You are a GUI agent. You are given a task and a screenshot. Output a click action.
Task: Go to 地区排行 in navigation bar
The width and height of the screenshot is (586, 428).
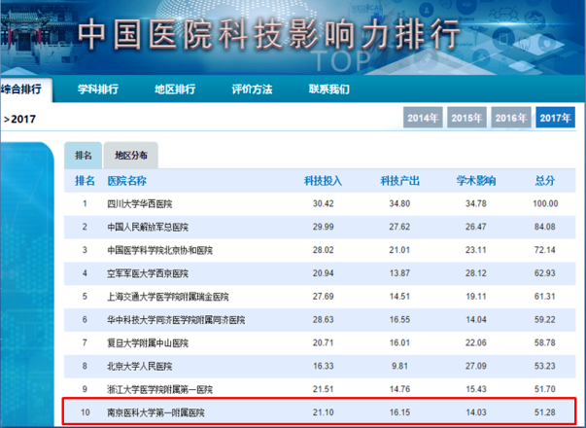tap(175, 89)
